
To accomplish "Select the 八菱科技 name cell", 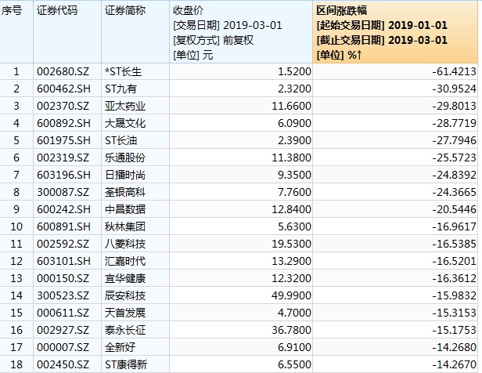I will (135, 244).
